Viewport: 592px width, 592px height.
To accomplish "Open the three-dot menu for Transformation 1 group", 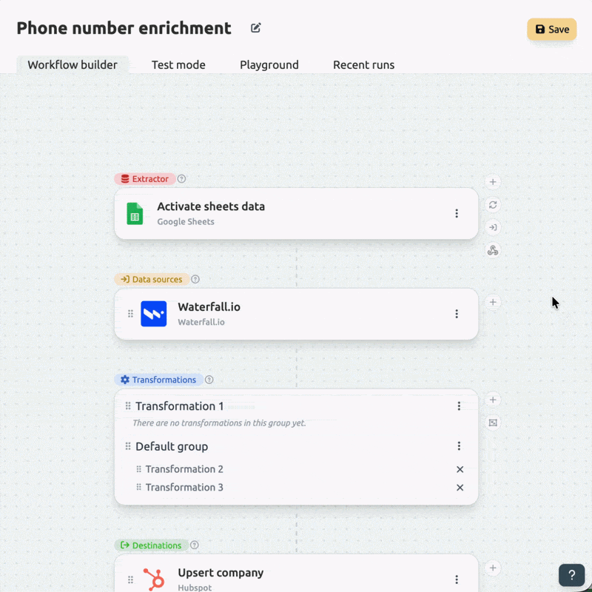I will [459, 406].
